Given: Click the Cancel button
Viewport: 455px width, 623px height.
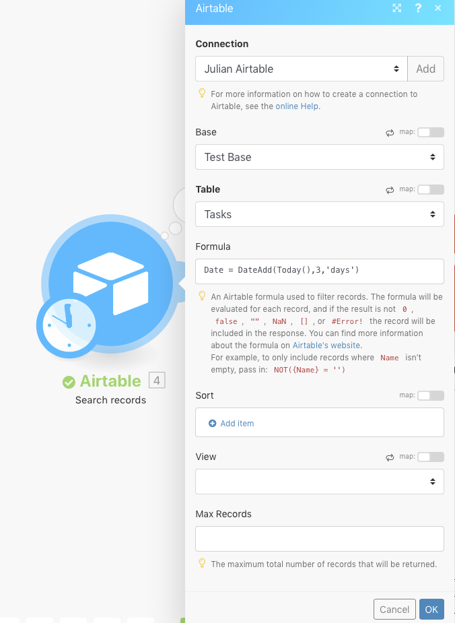Looking at the screenshot, I should (x=394, y=610).
